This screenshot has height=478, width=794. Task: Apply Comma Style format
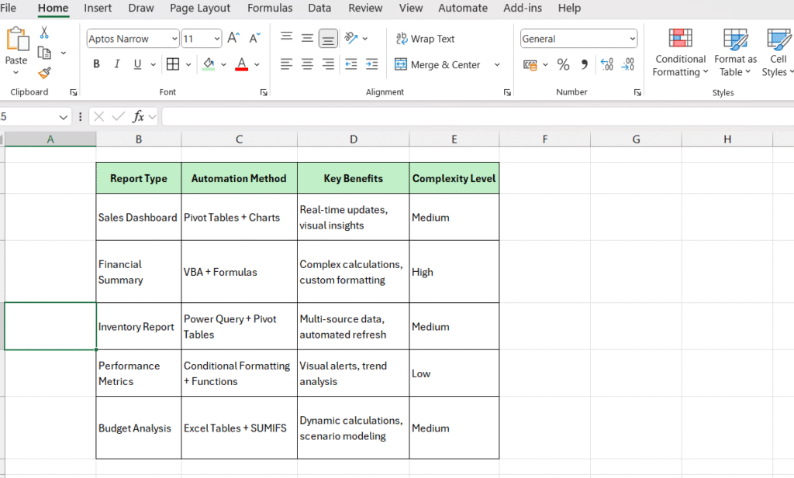(585, 65)
